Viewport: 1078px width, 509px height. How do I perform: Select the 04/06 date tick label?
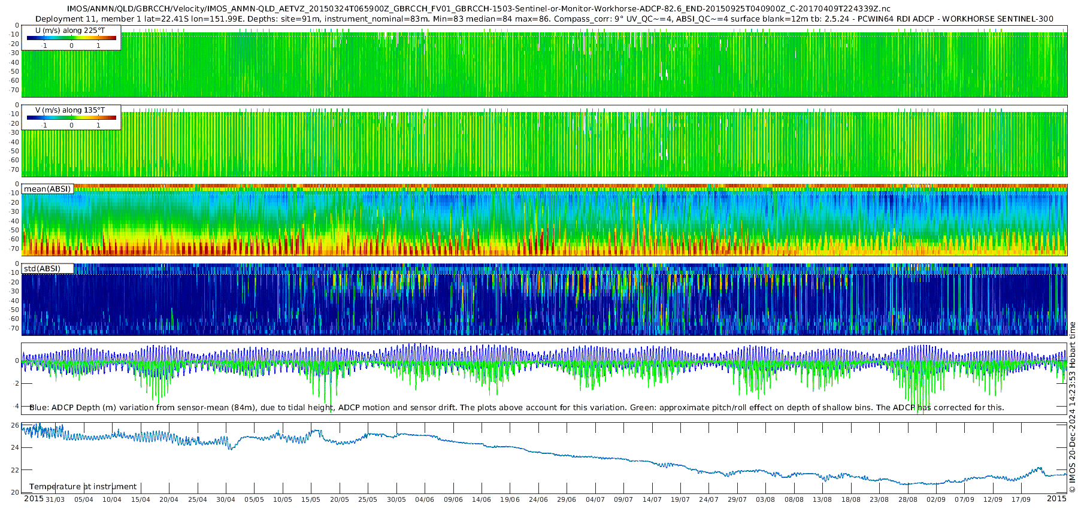(x=425, y=499)
